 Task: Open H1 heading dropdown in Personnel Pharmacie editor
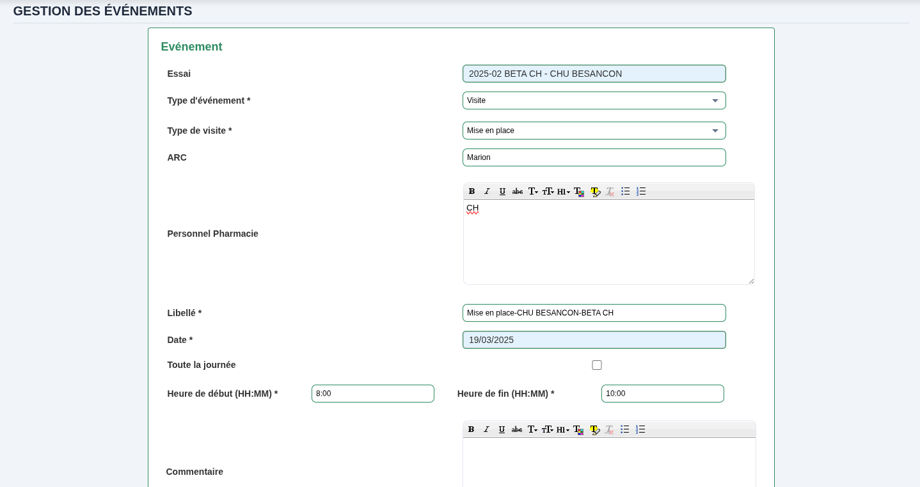coord(564,191)
